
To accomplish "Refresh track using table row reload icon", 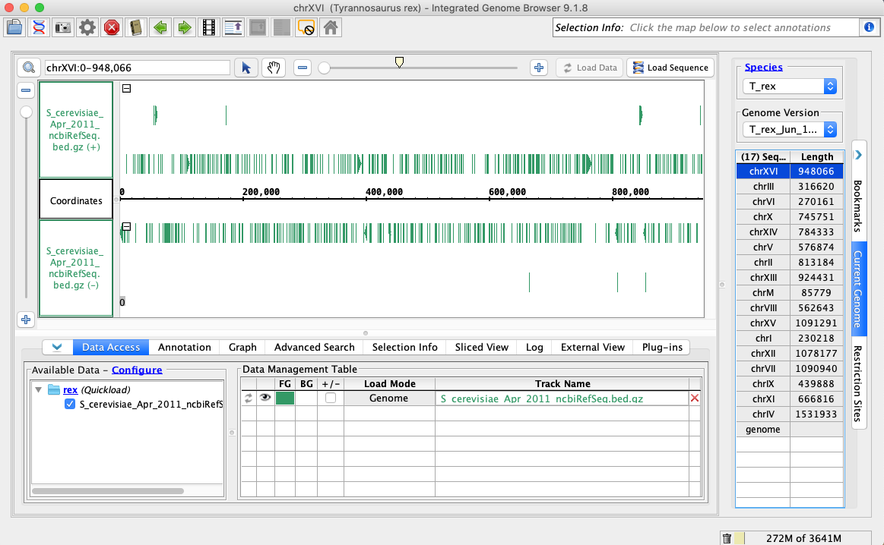I will click(x=248, y=398).
